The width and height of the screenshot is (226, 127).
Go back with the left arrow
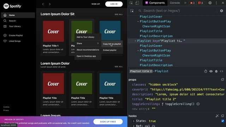[x=43, y=4]
